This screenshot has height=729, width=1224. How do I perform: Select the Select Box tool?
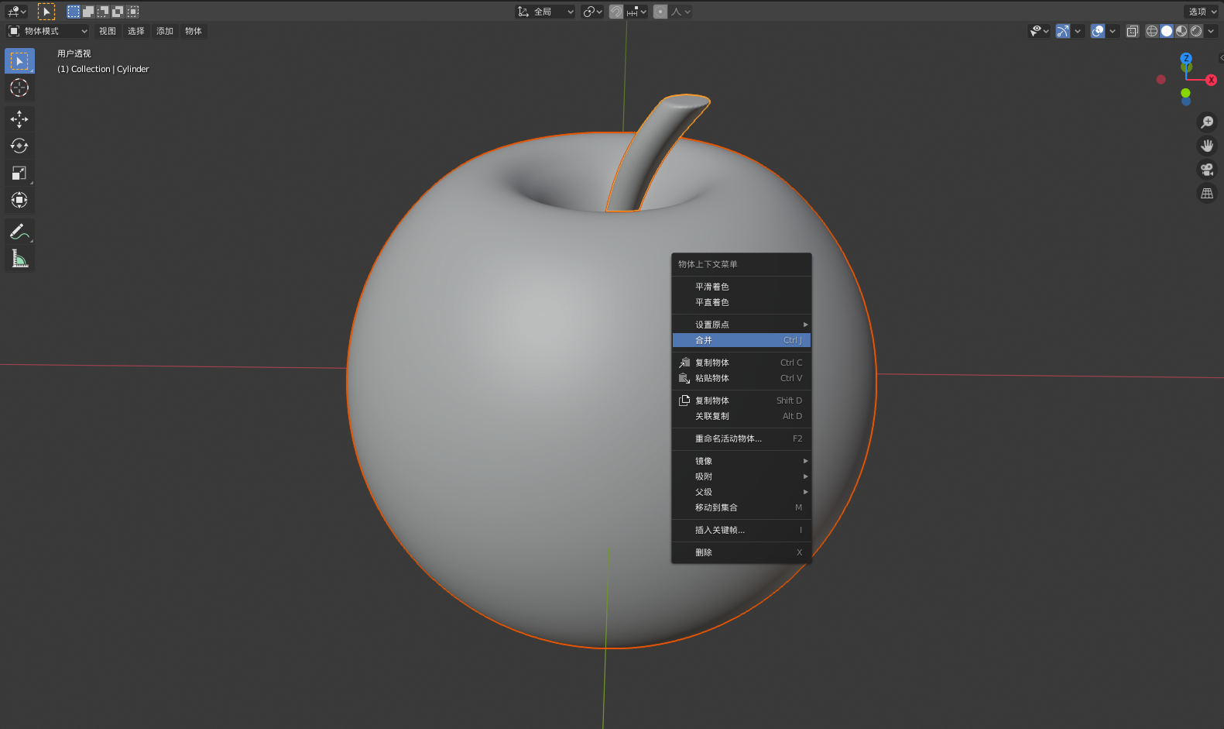19,61
